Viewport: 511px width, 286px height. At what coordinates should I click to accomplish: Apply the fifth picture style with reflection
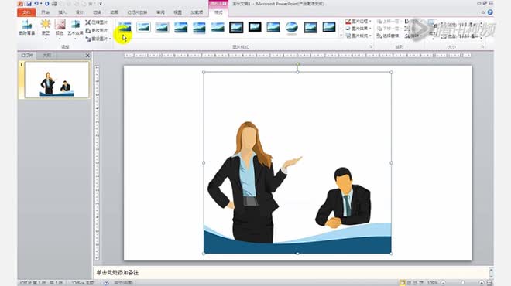[x=199, y=27]
